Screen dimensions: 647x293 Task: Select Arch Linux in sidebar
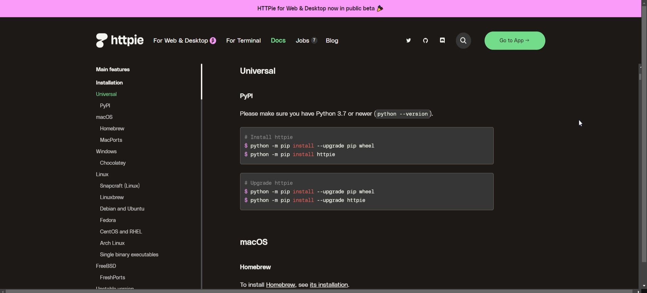tap(112, 244)
